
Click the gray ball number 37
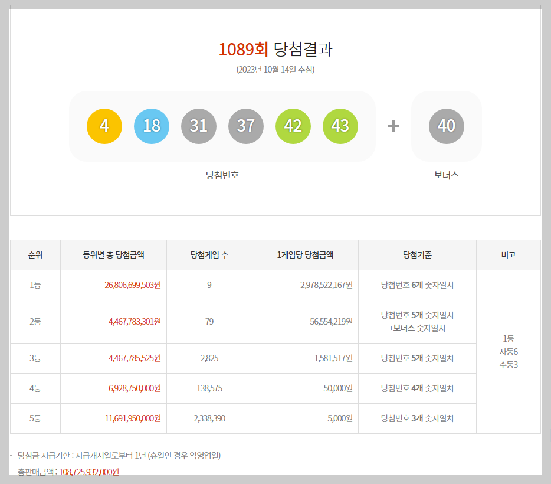click(x=245, y=126)
